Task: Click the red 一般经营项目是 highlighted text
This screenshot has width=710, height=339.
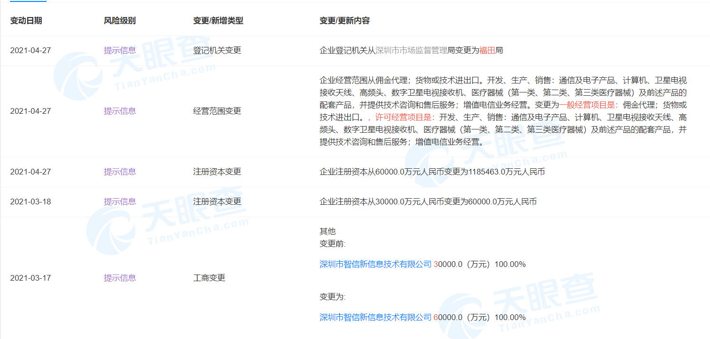Action: point(589,104)
